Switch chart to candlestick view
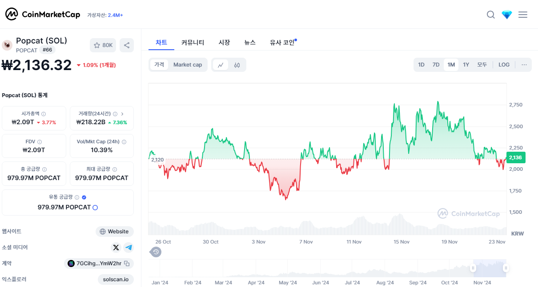538x287 pixels. [x=237, y=65]
